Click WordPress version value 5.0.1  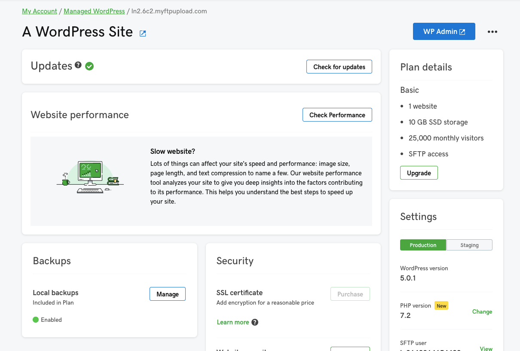click(408, 278)
